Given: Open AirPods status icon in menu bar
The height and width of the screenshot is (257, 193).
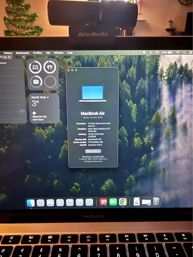Looking at the screenshot, I should click(157, 52).
